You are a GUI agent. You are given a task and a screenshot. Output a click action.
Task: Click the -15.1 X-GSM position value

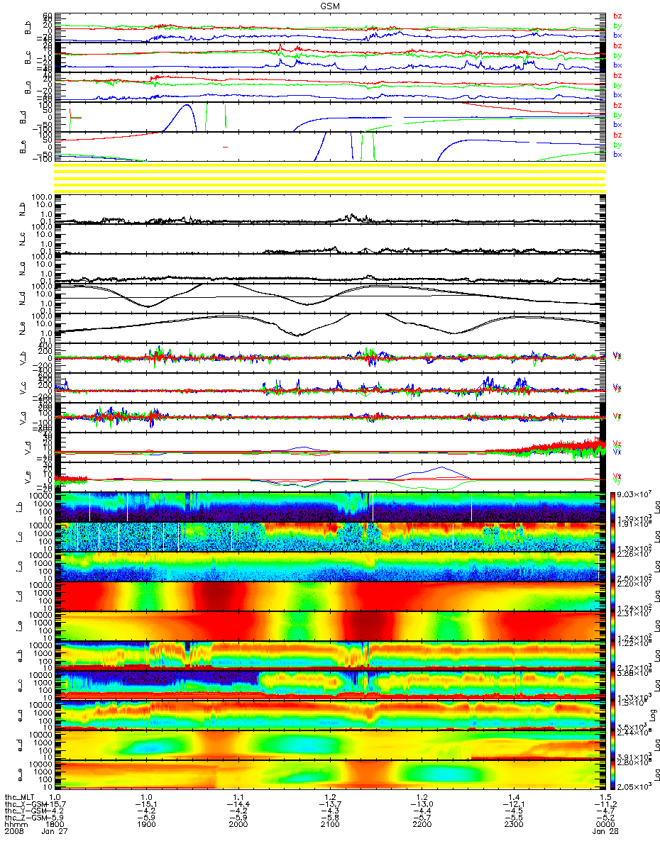click(x=145, y=804)
